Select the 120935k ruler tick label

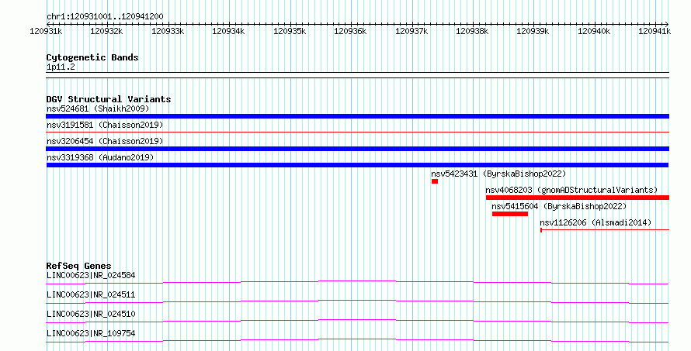point(290,31)
